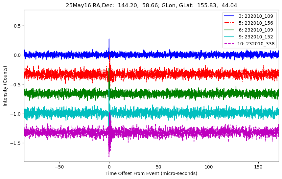282x179 pixels.
Task: Click the y-axis tick label 0.5
Action: (x=17, y=26)
